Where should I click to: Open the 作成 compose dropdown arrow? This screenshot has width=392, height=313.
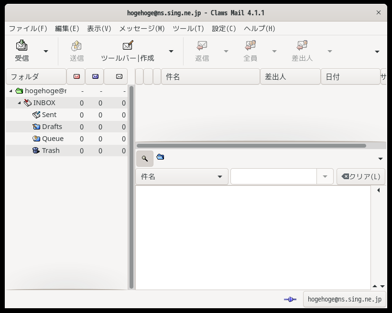pos(171,51)
